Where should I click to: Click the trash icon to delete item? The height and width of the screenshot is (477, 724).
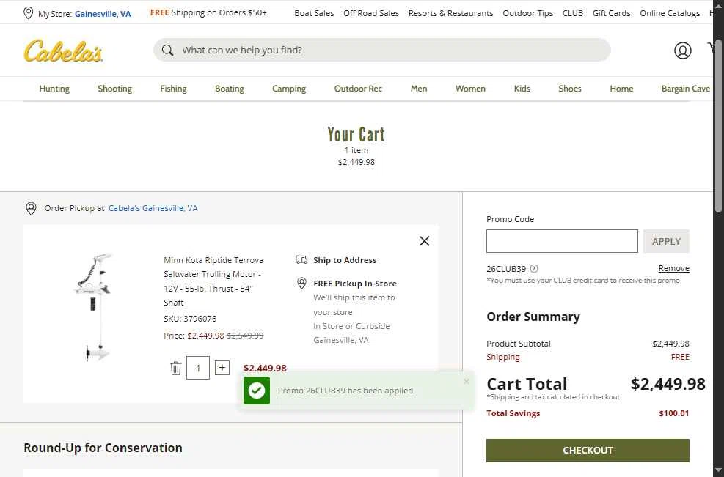(x=176, y=368)
